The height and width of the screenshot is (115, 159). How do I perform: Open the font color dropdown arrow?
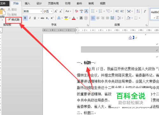pos(77,18)
